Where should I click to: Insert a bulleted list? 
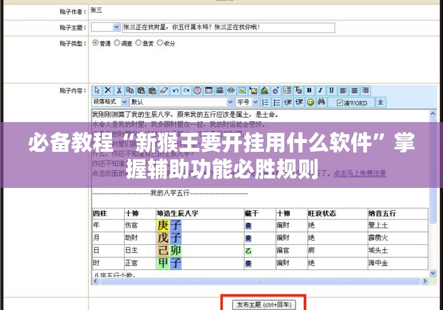[x=277, y=102]
